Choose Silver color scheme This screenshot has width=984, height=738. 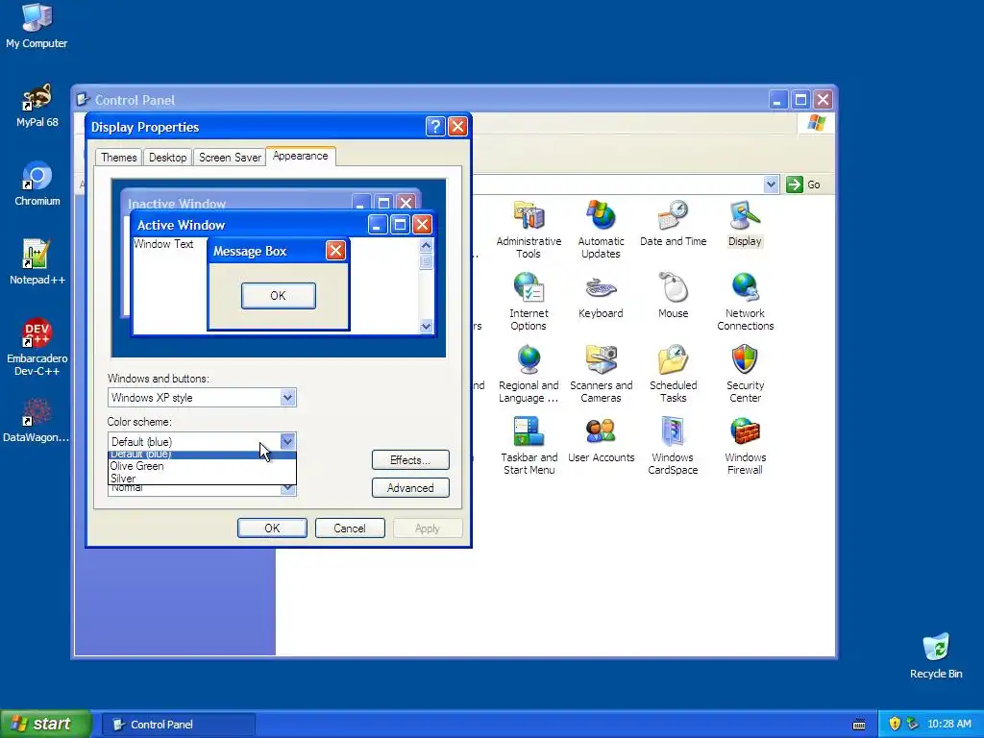pyautogui.click(x=202, y=479)
